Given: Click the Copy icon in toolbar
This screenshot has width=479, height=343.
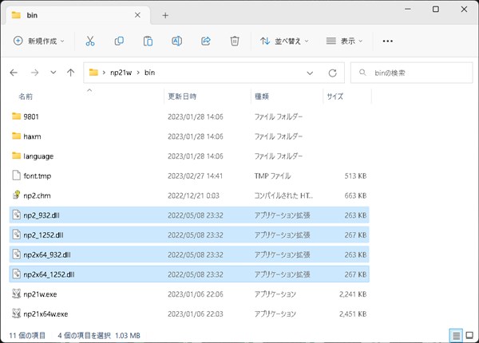Looking at the screenshot, I should [119, 41].
